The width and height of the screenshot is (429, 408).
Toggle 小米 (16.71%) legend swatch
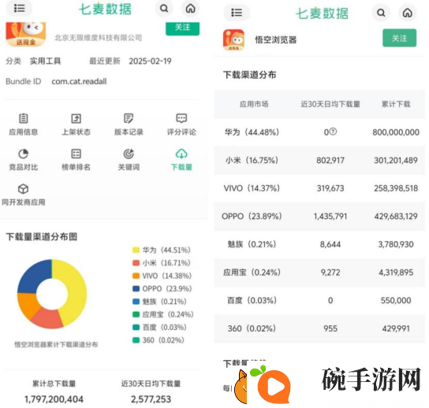point(136,263)
